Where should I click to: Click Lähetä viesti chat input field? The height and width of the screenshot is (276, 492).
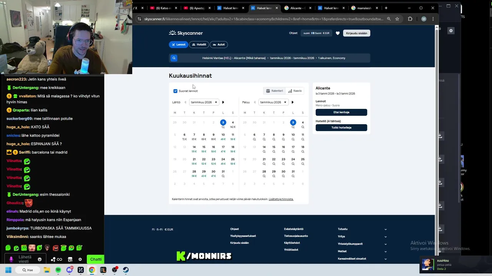pyautogui.click(x=25, y=260)
